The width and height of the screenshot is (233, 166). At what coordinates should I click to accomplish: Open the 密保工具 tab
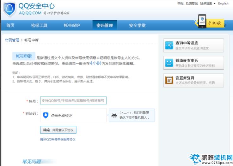(39, 25)
